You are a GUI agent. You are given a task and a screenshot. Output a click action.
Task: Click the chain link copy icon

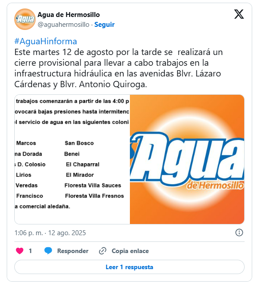(x=103, y=251)
